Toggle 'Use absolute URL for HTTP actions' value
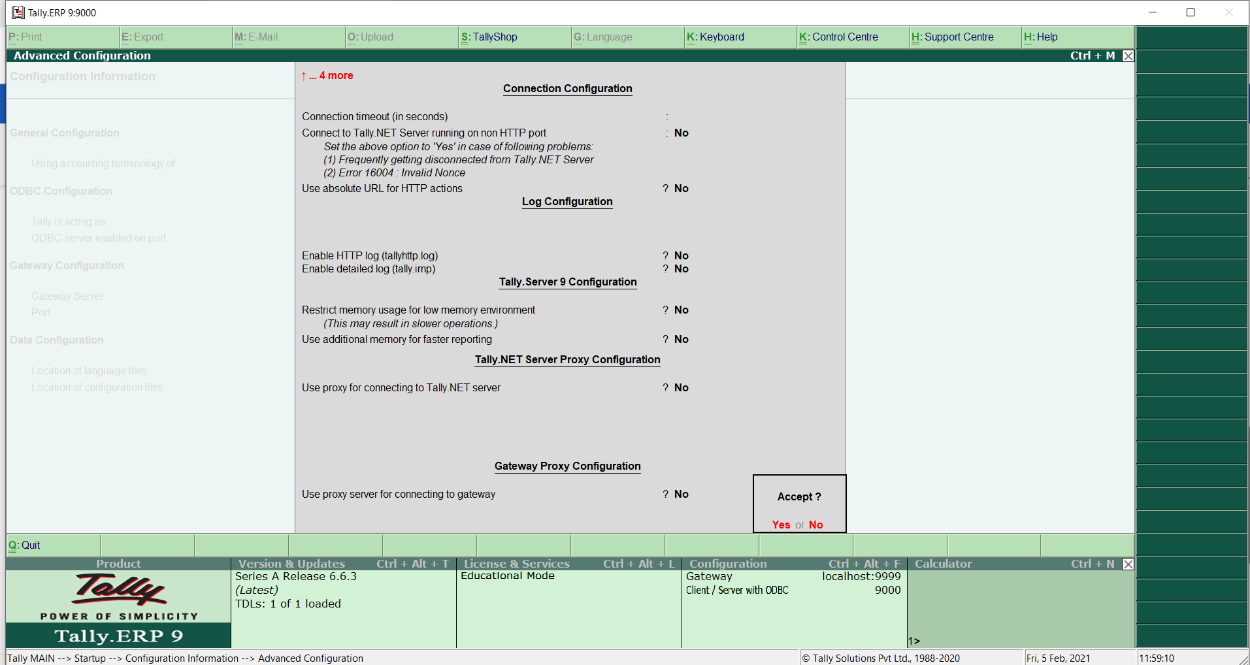Image resolution: width=1250 pixels, height=665 pixels. 682,188
